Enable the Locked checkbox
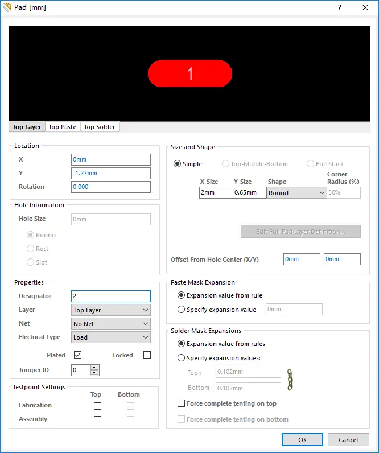The image size is (379, 453). [x=147, y=355]
